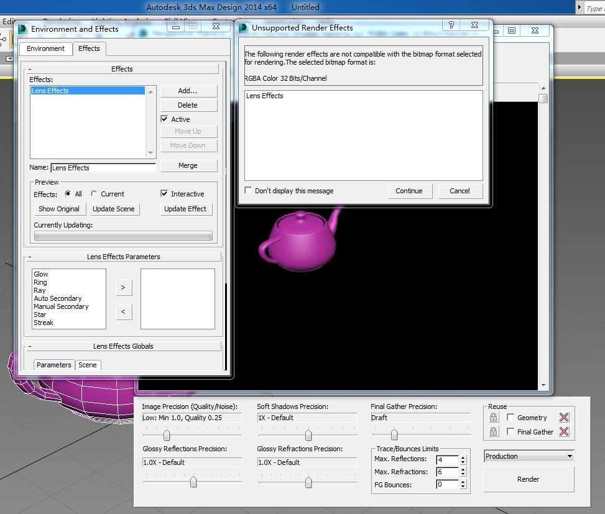This screenshot has height=514, width=605.
Task: Click Continue in Unsupported Render Effects dialog
Action: (x=409, y=191)
